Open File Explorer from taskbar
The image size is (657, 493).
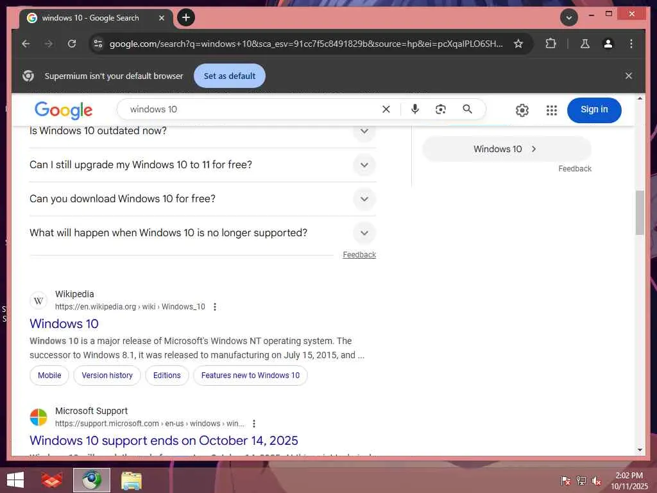click(x=132, y=480)
